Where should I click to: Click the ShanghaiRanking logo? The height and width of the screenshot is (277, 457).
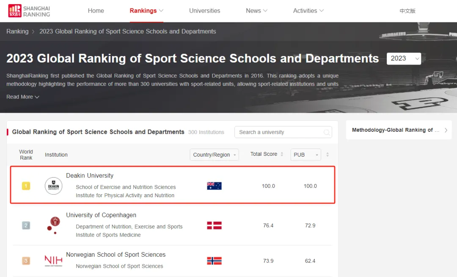[x=29, y=11]
